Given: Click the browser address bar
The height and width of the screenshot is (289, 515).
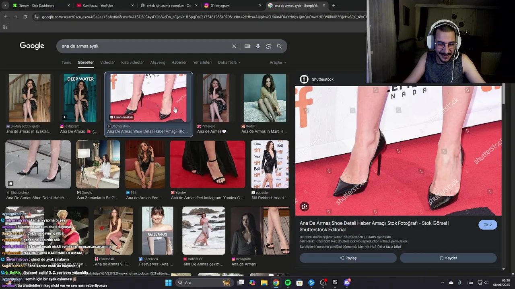Looking at the screenshot, I should [x=201, y=17].
